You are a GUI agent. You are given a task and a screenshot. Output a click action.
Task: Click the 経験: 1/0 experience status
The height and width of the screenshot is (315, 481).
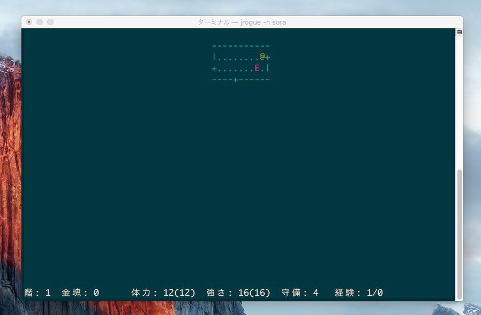359,293
